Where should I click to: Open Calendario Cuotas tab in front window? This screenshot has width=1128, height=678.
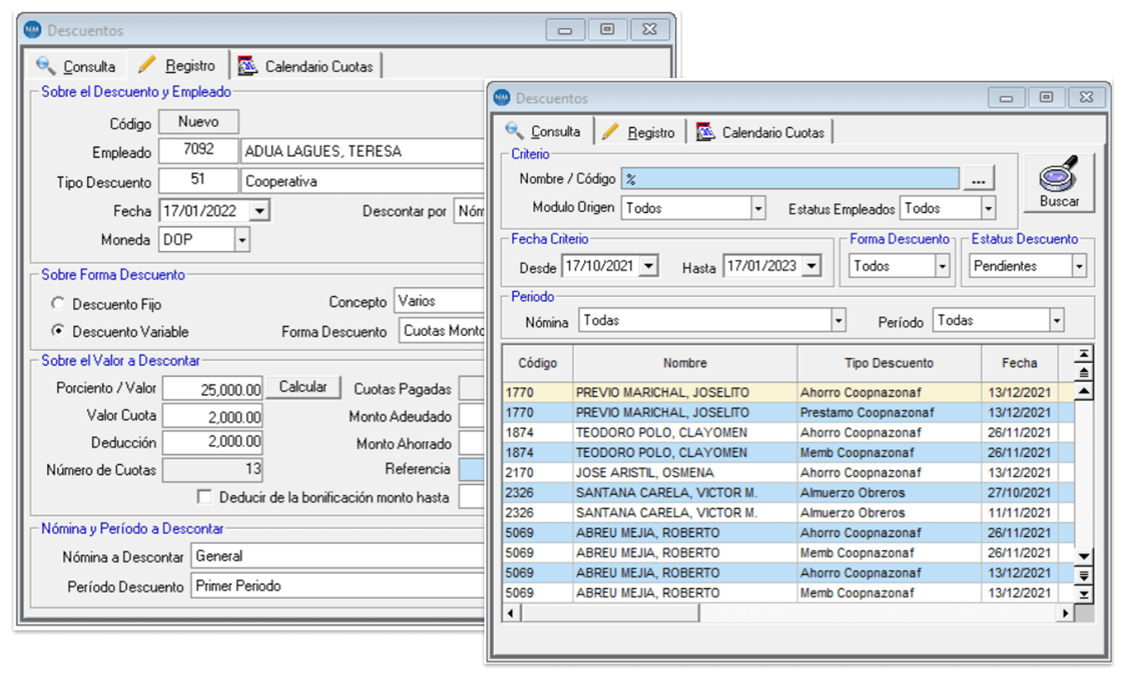760,132
